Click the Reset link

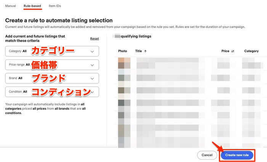94,38
